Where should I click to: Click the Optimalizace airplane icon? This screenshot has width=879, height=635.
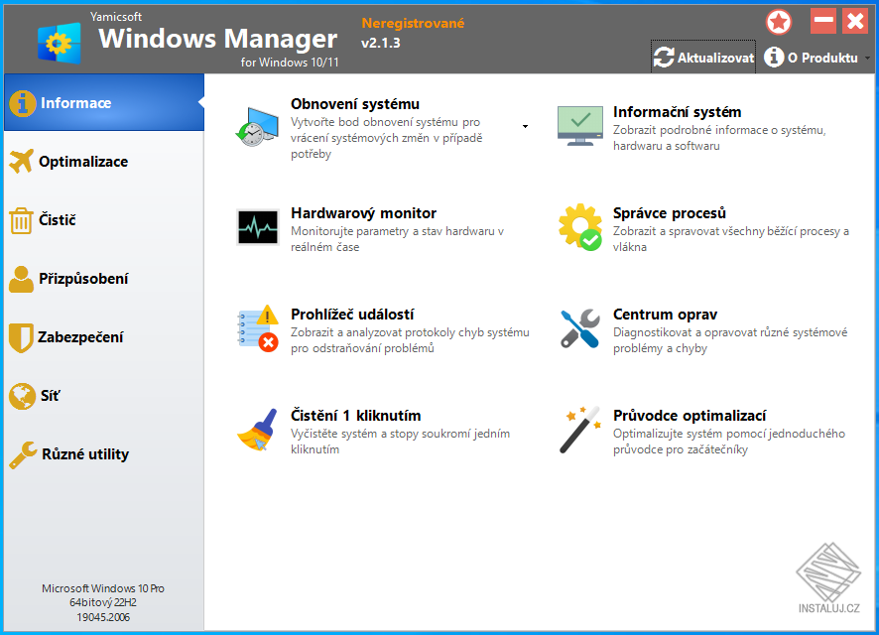21,162
